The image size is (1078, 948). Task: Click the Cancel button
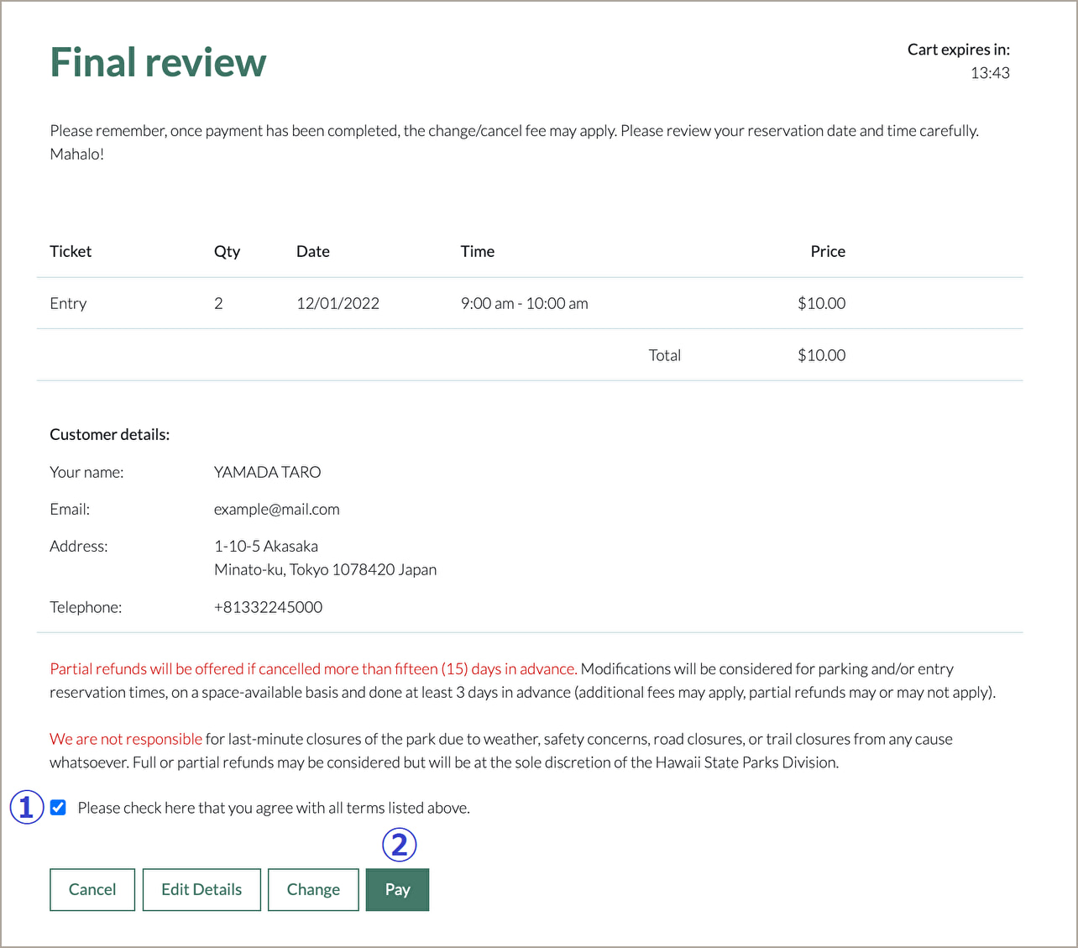click(92, 889)
